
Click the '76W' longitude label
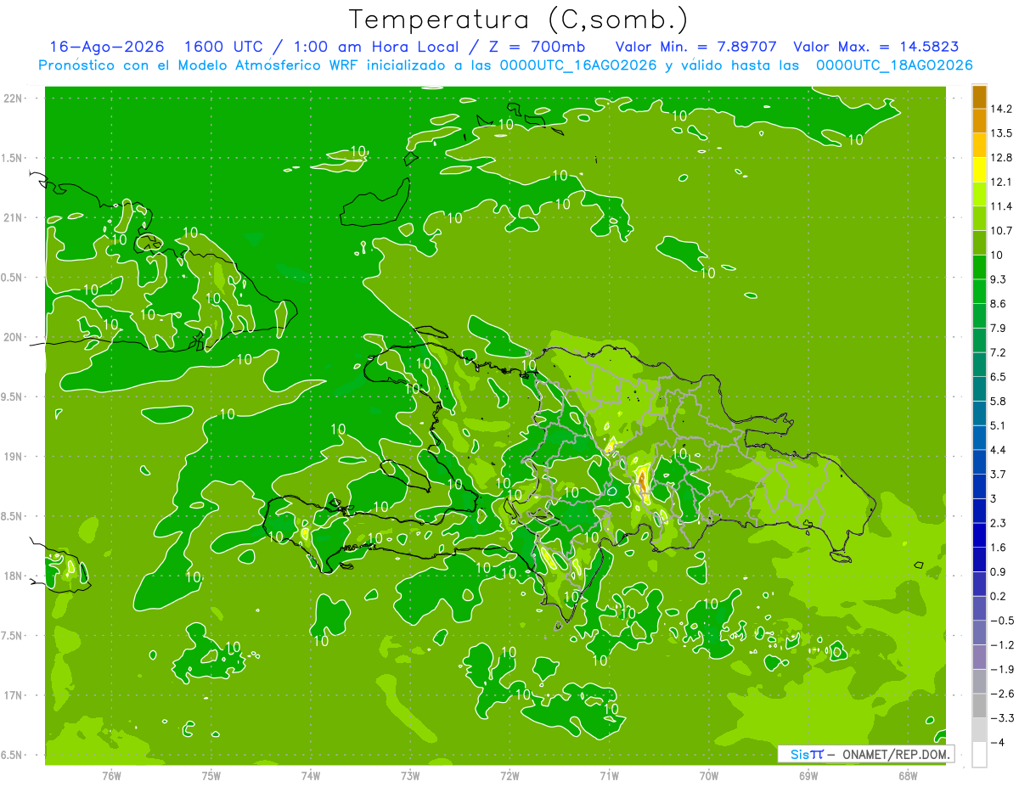[x=111, y=775]
